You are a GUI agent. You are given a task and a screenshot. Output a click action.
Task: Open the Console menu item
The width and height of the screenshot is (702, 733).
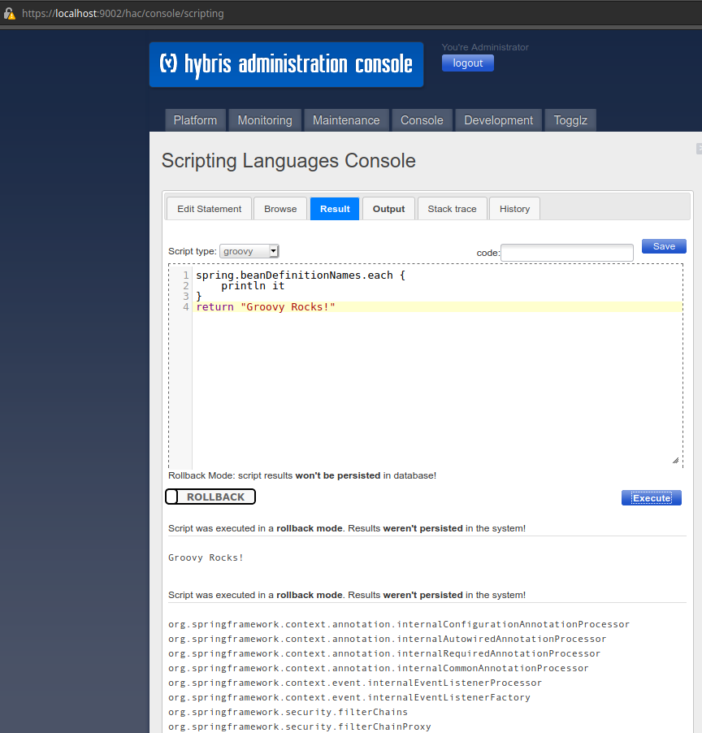(x=422, y=119)
